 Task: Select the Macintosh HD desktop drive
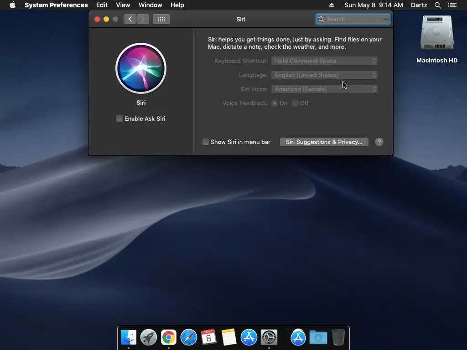[436, 39]
